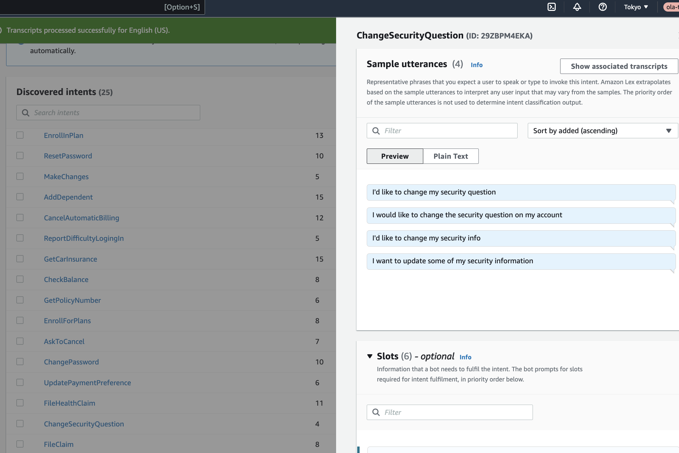Open the AWS help question mark icon

(602, 7)
